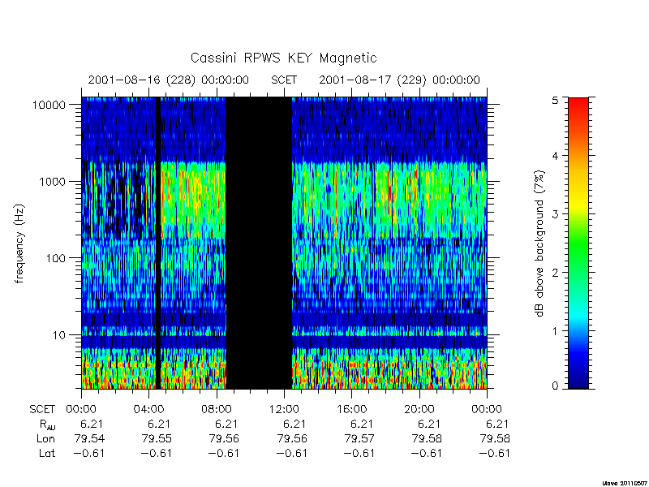Click the wide black data gap in the spectrogram
This screenshot has width=649, height=487.
pyautogui.click(x=259, y=243)
